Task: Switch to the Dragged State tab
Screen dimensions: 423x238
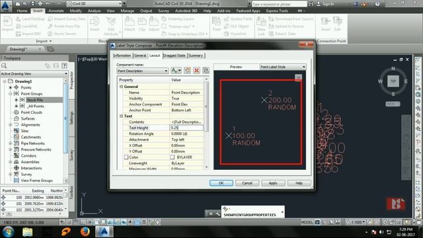Action: click(174, 56)
